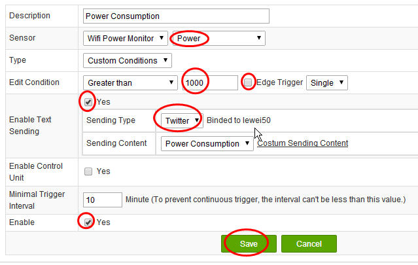
Task: Expand the Custom Conditions type dropdown
Action: pyautogui.click(x=128, y=60)
